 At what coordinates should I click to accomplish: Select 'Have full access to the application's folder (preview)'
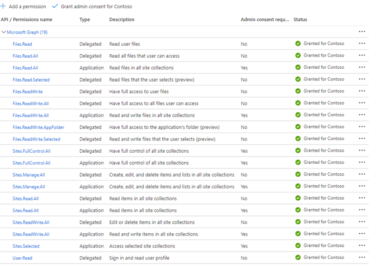(x=164, y=128)
